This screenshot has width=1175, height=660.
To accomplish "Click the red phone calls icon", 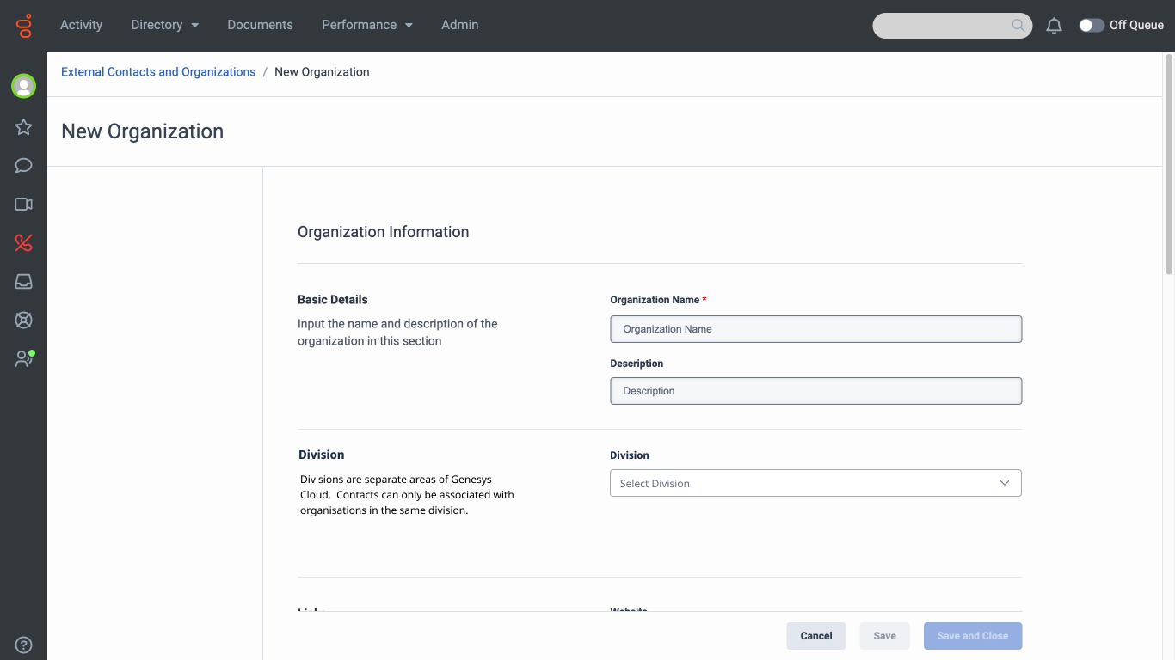I will coord(23,243).
